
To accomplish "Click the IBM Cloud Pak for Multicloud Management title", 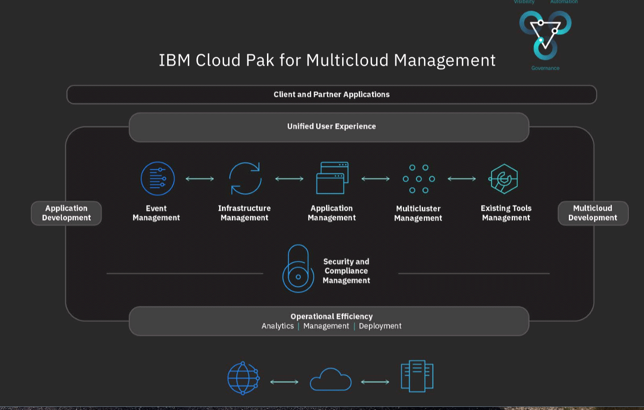I will pos(327,60).
